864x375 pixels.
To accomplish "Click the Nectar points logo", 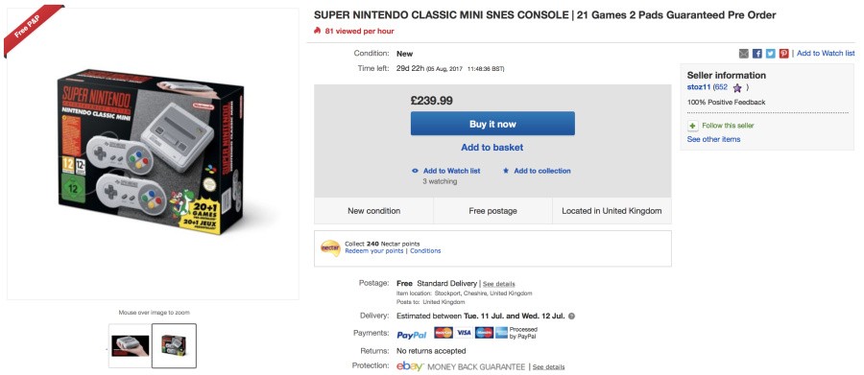I will tap(330, 247).
